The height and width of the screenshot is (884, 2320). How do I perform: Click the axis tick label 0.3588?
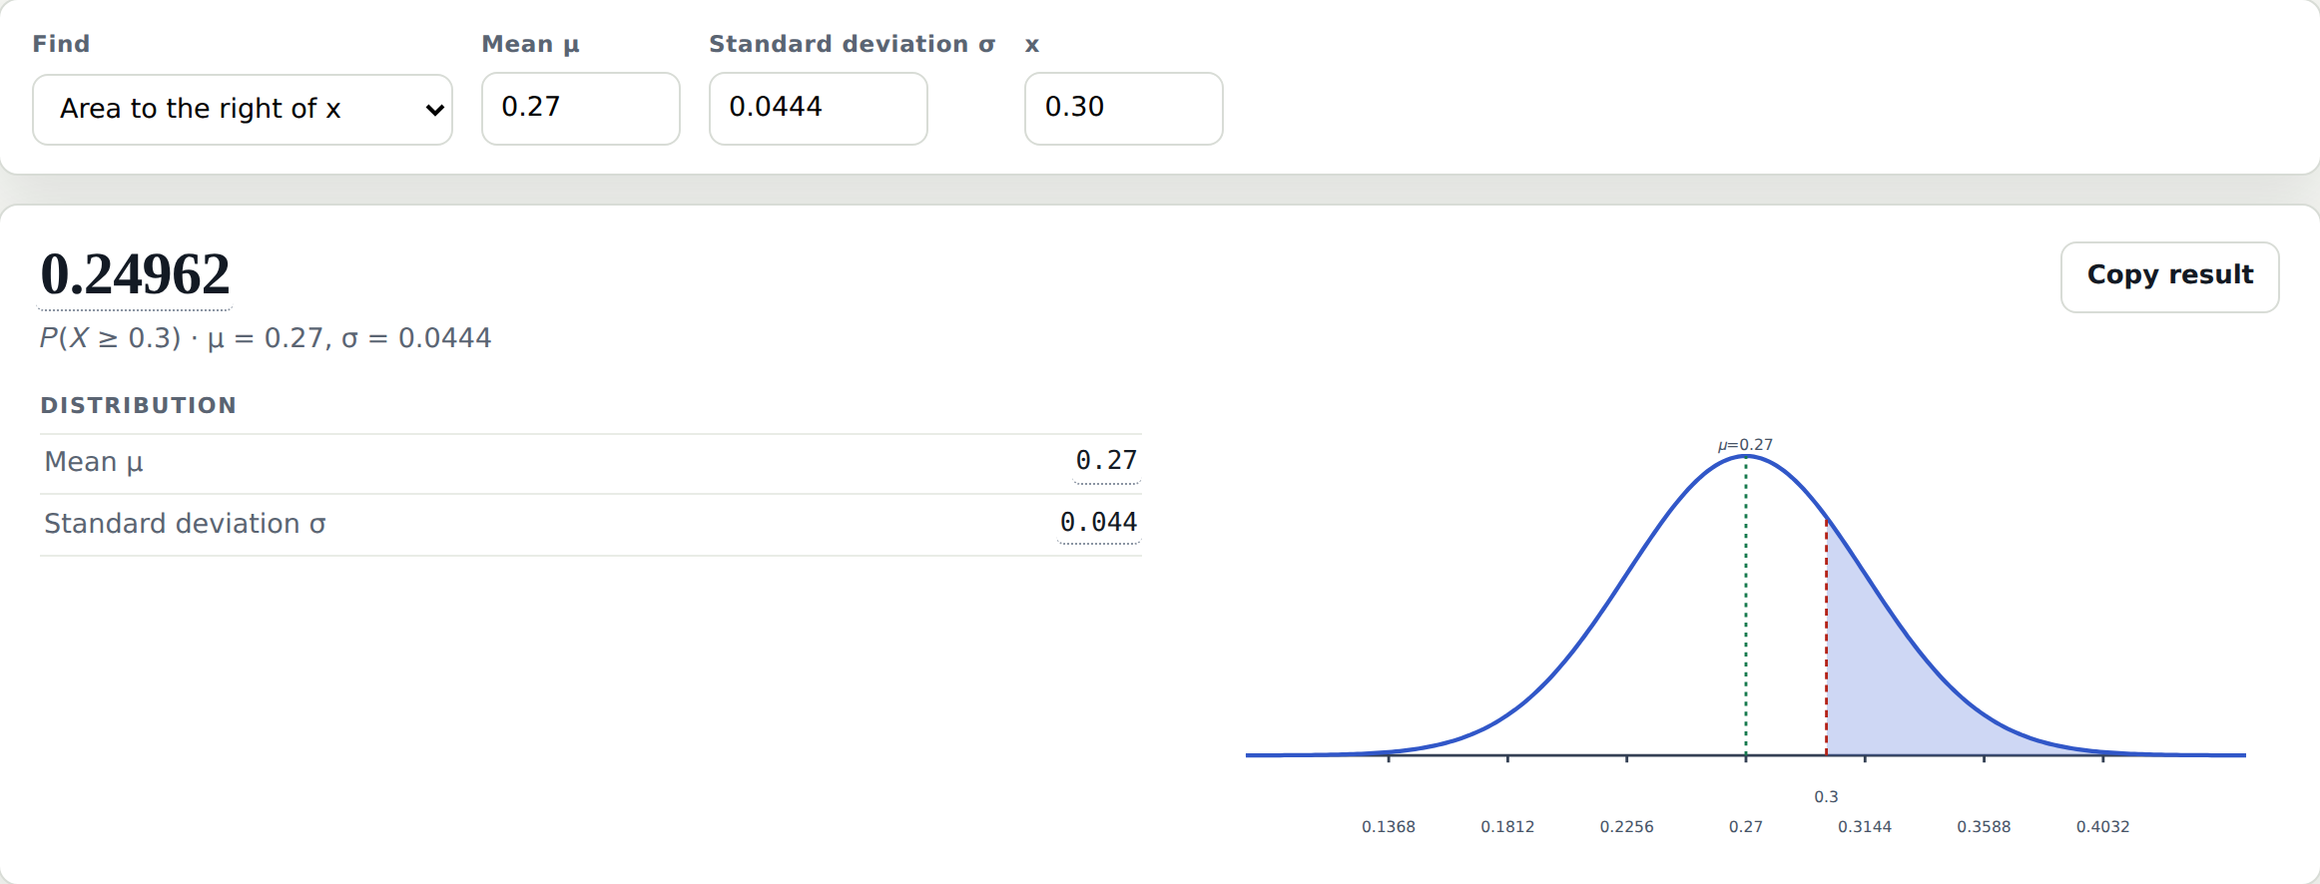1984,826
